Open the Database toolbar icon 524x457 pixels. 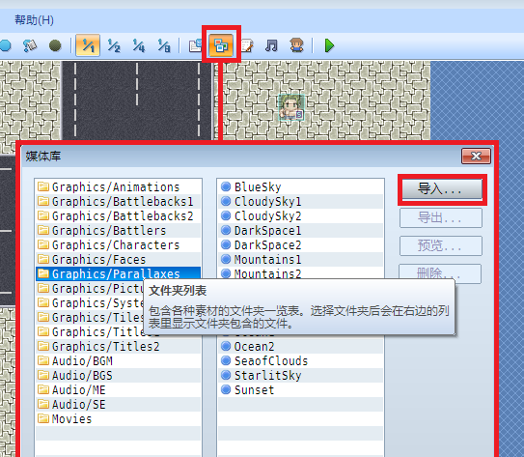195,45
